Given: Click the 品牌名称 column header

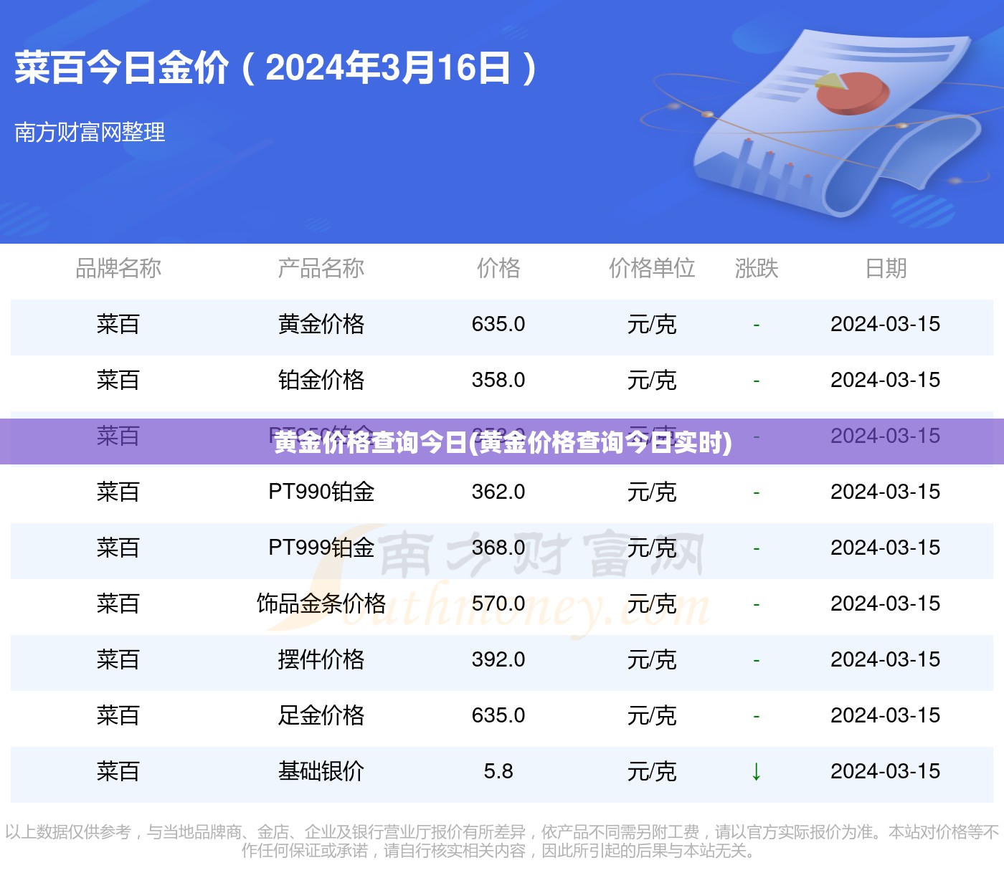Looking at the screenshot, I should (118, 268).
